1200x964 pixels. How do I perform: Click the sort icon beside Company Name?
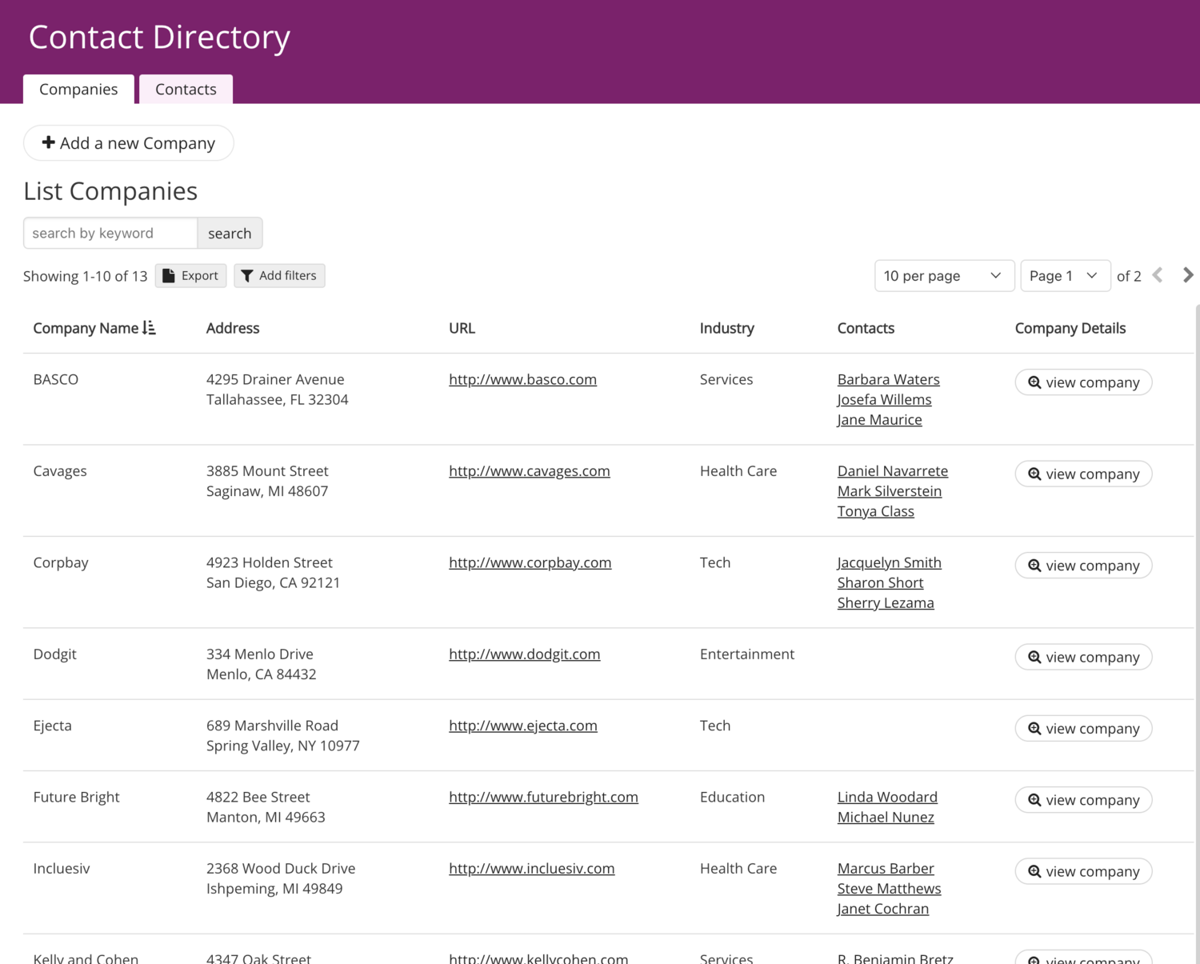(149, 328)
